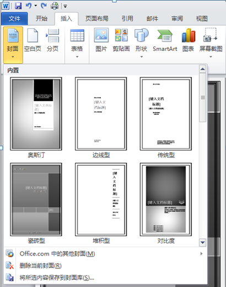The height and width of the screenshot is (287, 226).
Task: Click the 形状 shapes icon
Action: [x=141, y=35]
